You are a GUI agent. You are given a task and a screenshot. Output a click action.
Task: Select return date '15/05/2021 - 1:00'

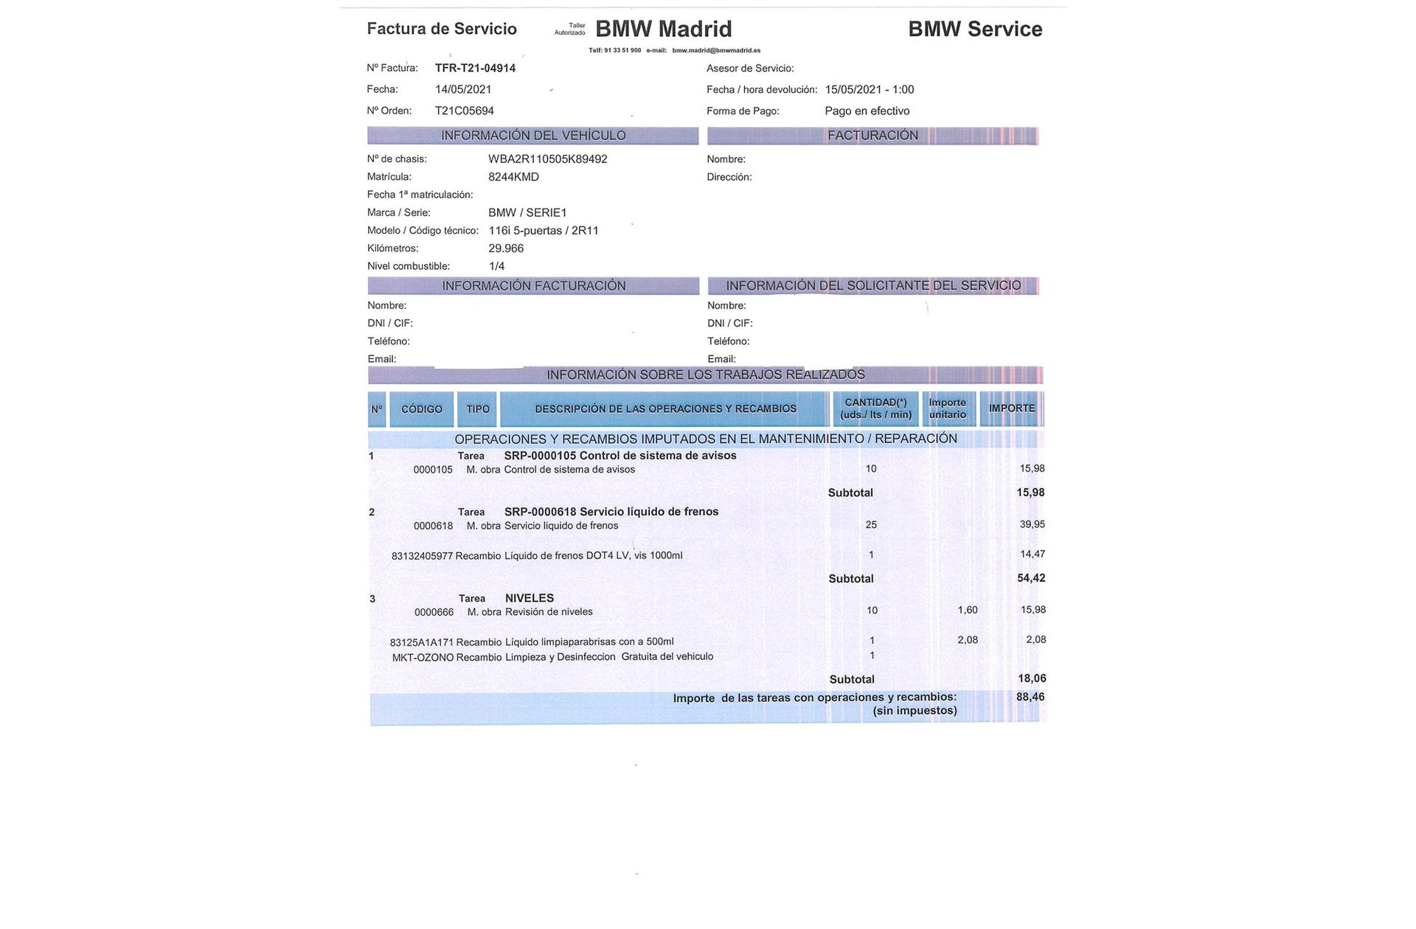870,89
